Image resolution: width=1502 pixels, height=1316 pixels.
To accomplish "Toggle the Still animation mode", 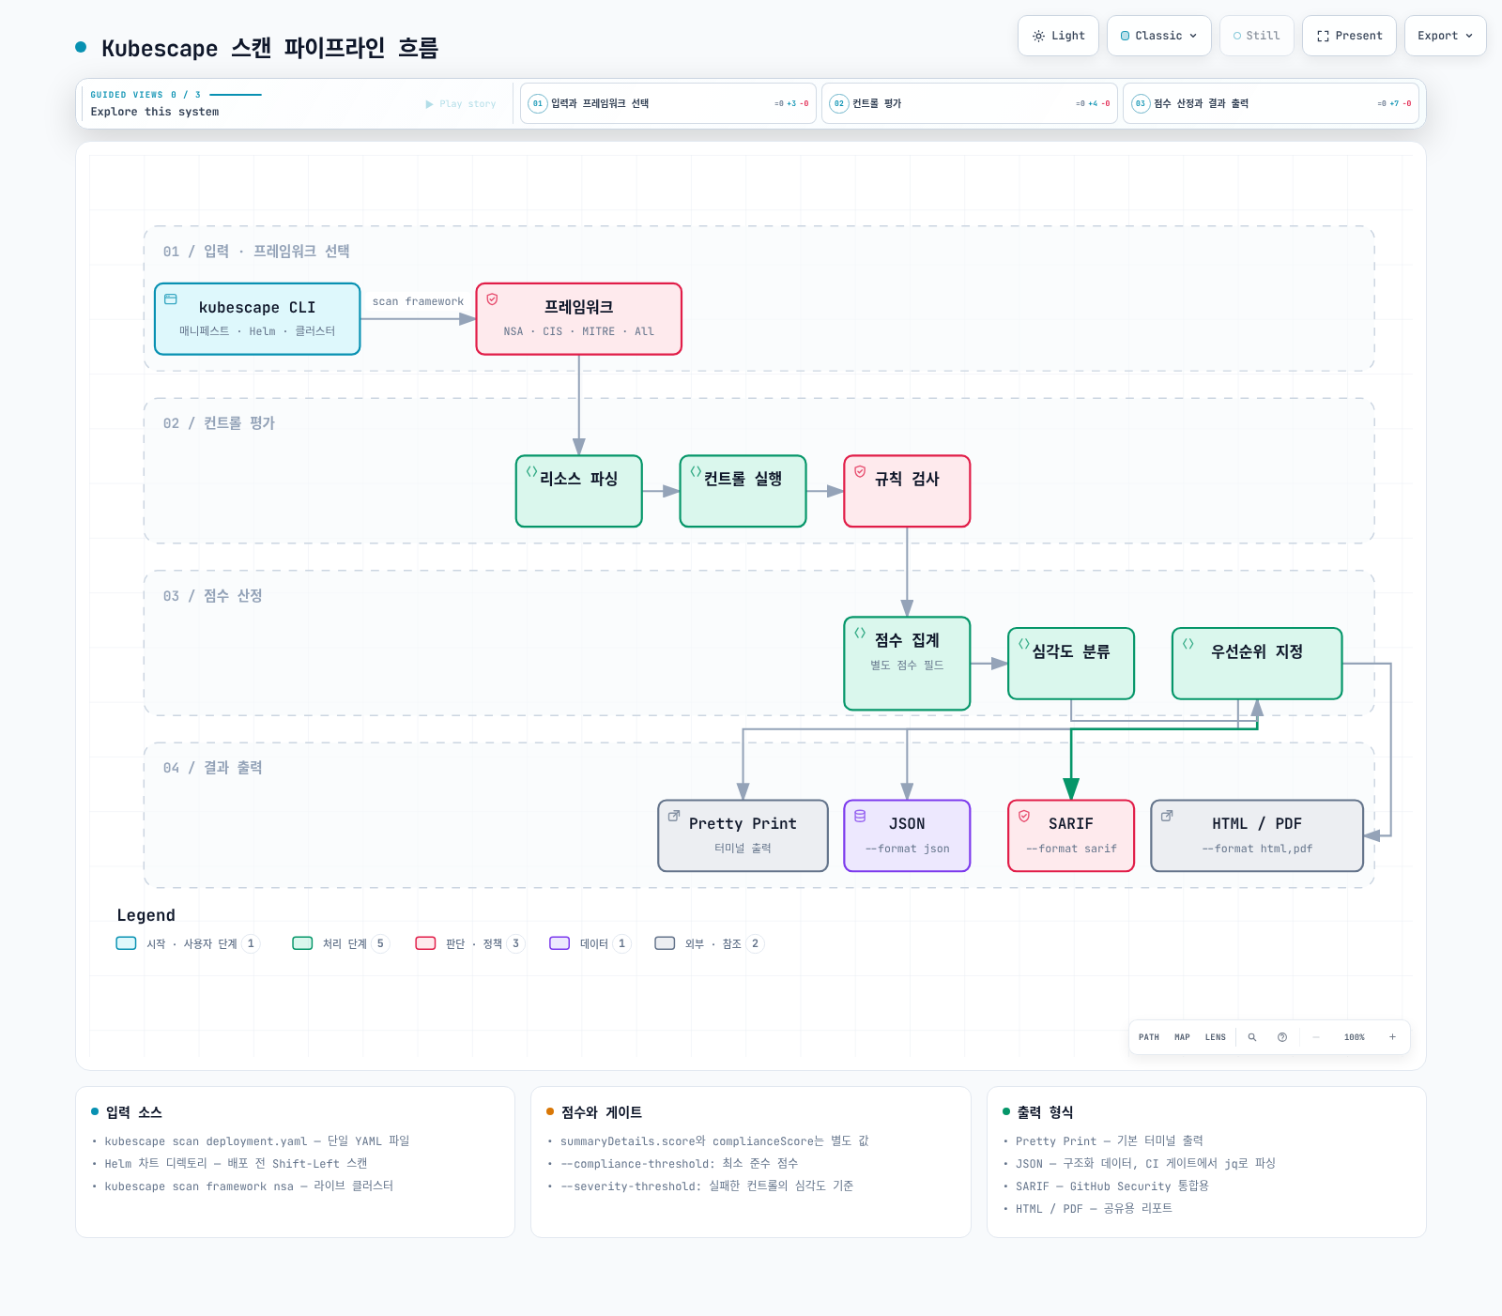I will 1257,36.
